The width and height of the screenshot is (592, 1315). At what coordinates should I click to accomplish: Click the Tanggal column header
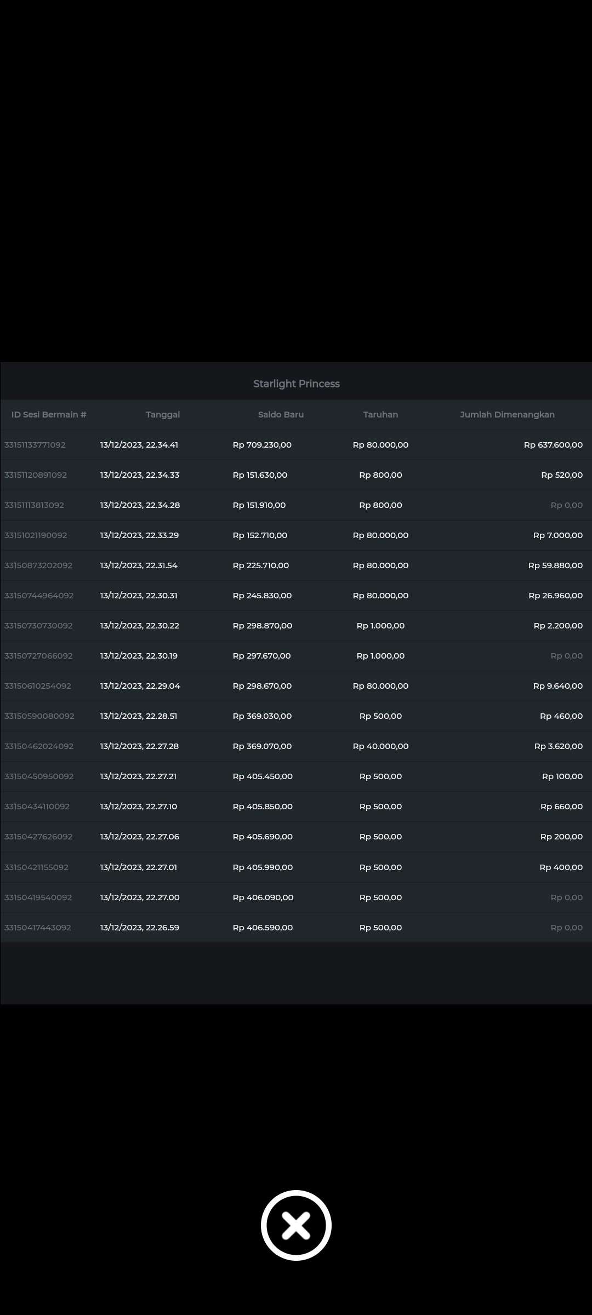[x=163, y=415]
